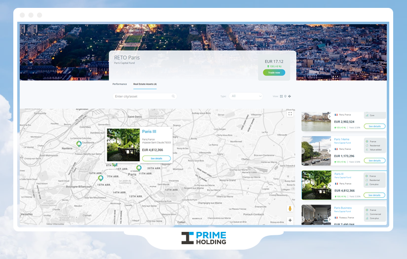Click the map marker near 15th Arr.
The image size is (407, 259).
[101, 178]
